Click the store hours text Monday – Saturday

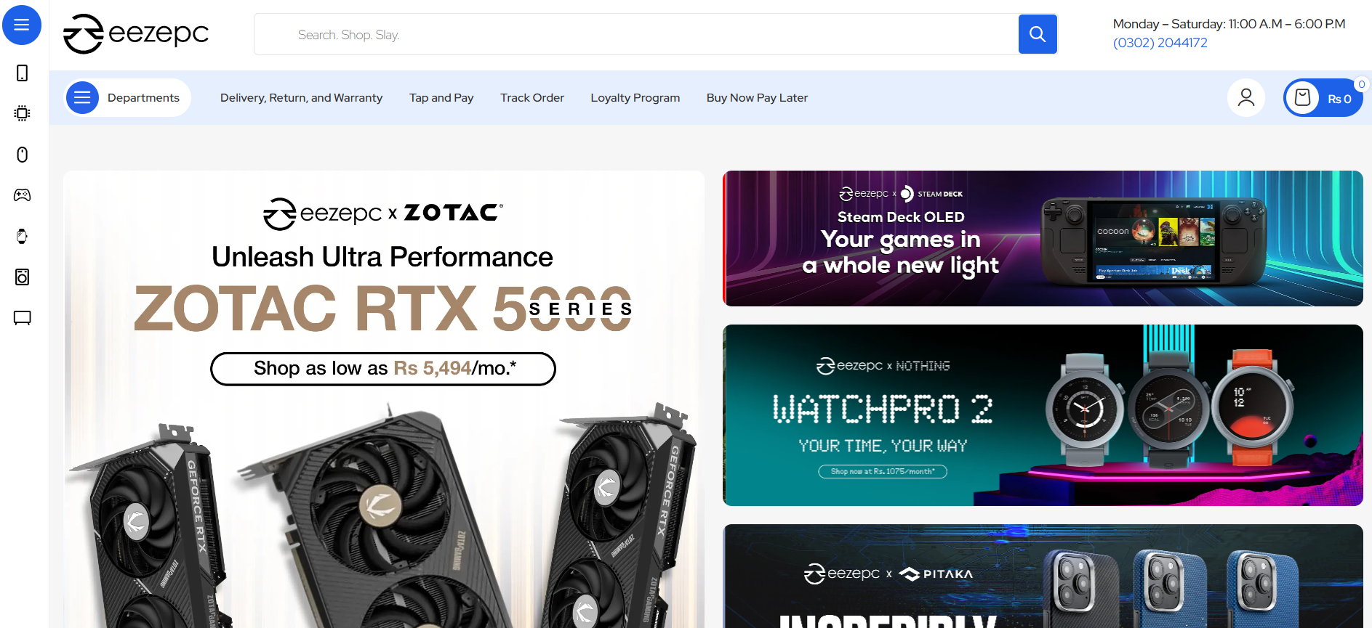1229,24
